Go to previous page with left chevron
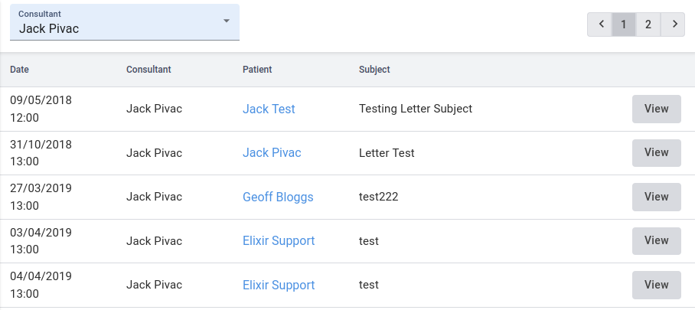The width and height of the screenshot is (695, 310). click(600, 24)
